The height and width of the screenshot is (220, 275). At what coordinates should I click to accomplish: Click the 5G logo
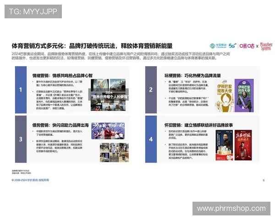point(232,46)
